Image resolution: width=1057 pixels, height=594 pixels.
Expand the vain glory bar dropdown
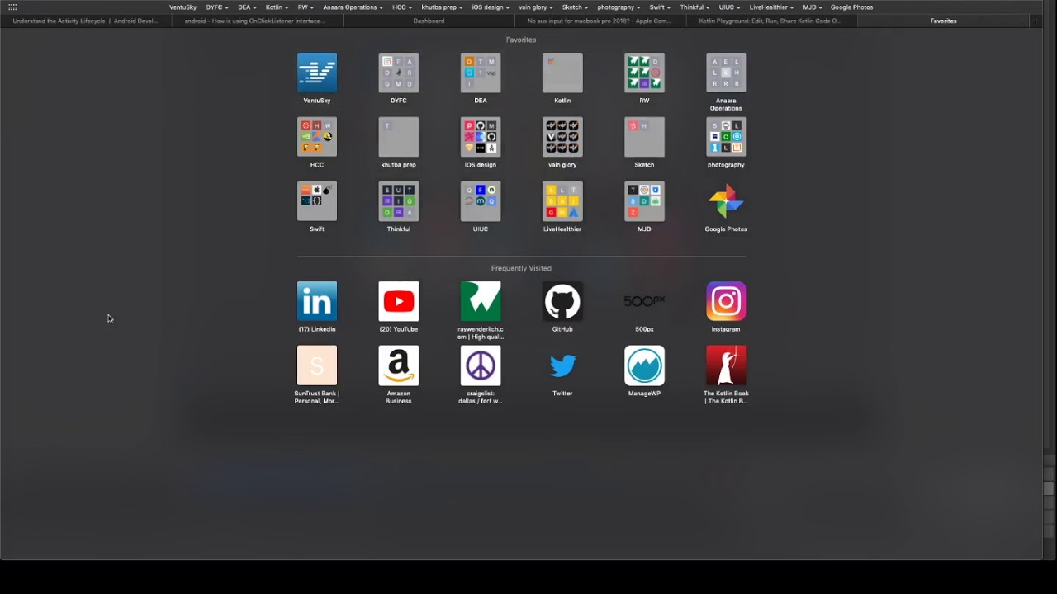[x=536, y=7]
